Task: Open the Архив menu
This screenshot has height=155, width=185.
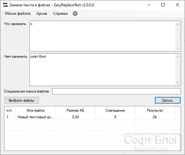Action: (x=42, y=13)
